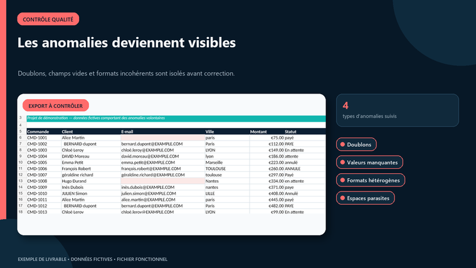Select e-mail david.moreau@EXAMPLE.COM
This screenshot has height=268, width=476.
(162, 156)
